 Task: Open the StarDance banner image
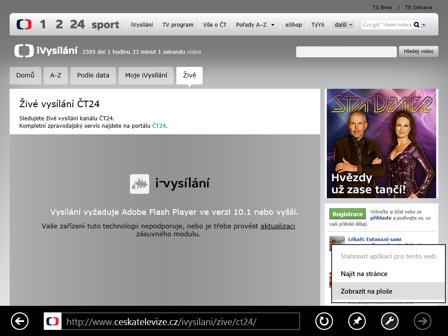[381, 143]
